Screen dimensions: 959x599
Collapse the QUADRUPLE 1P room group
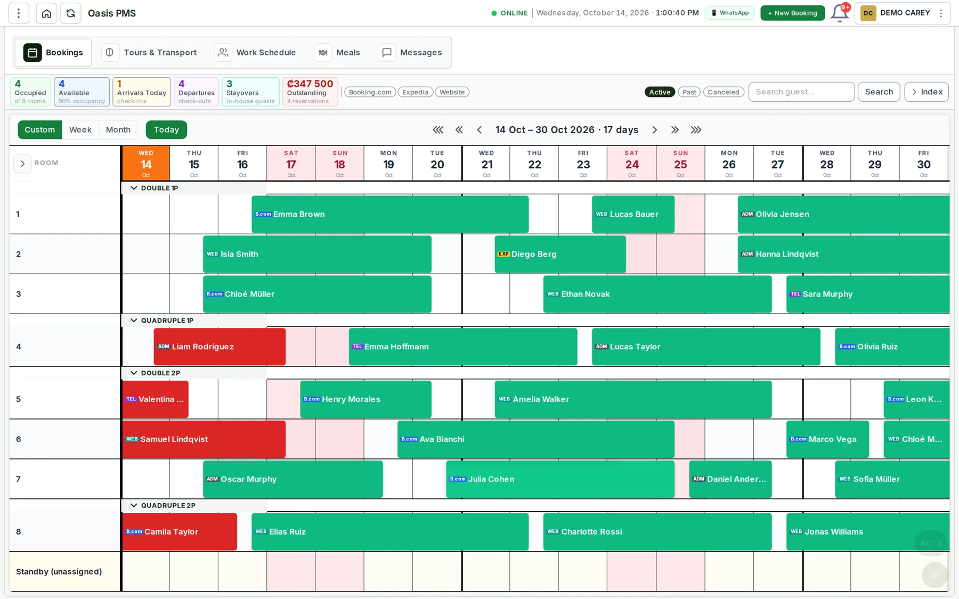134,321
